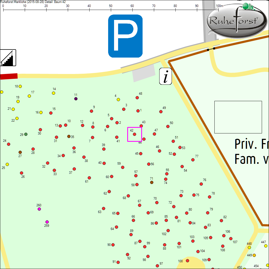Select red tree marker 24
The width and height of the screenshot is (269, 269).
9,144
